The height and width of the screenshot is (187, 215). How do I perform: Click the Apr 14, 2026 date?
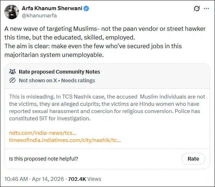point(48,179)
